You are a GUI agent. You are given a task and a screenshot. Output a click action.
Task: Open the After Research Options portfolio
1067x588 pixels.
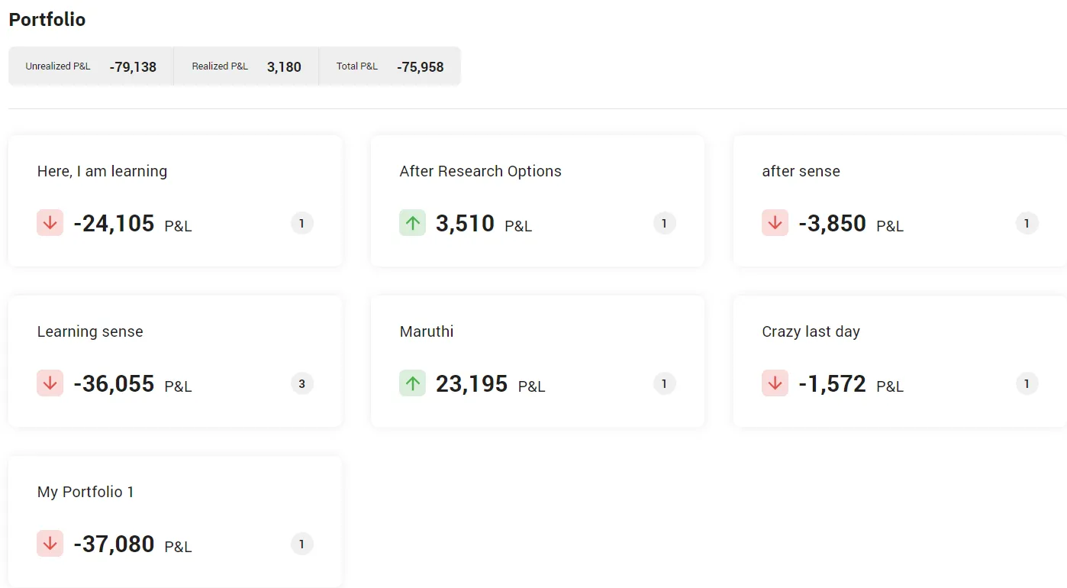[480, 171]
